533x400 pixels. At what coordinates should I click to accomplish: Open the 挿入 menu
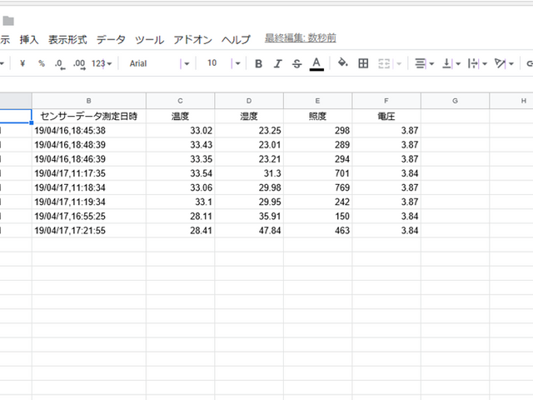point(29,40)
